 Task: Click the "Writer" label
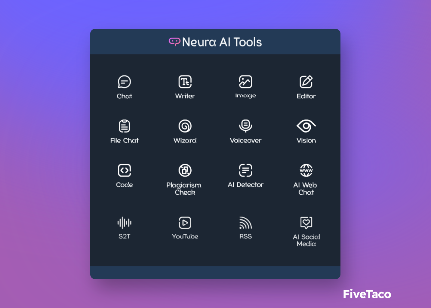point(185,96)
